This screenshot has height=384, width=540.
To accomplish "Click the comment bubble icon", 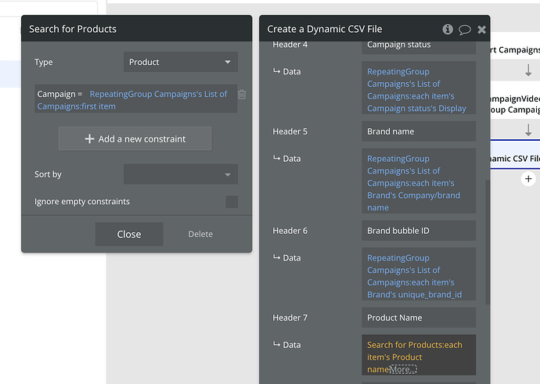I will point(465,29).
